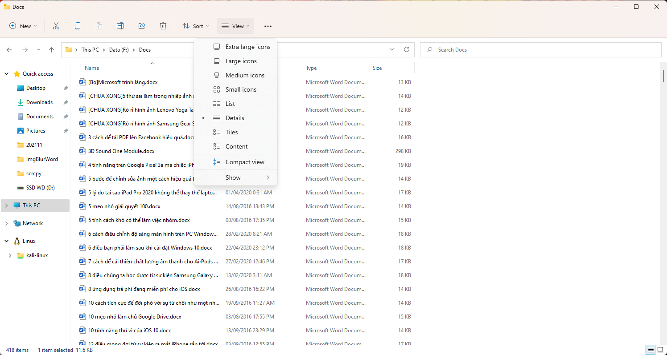Unpin Desktop using its pin icon

(66, 88)
